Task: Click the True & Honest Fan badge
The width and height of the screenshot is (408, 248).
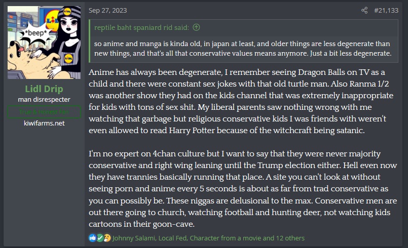Action: [x=44, y=112]
